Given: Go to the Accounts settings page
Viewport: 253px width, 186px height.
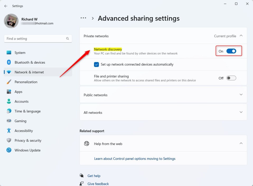Looking at the screenshot, I should point(21,101).
